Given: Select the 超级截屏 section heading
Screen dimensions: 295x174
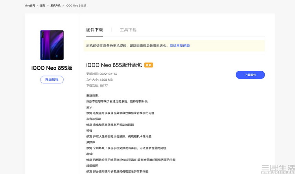Looking at the screenshot, I should pyautogui.click(x=92, y=165).
